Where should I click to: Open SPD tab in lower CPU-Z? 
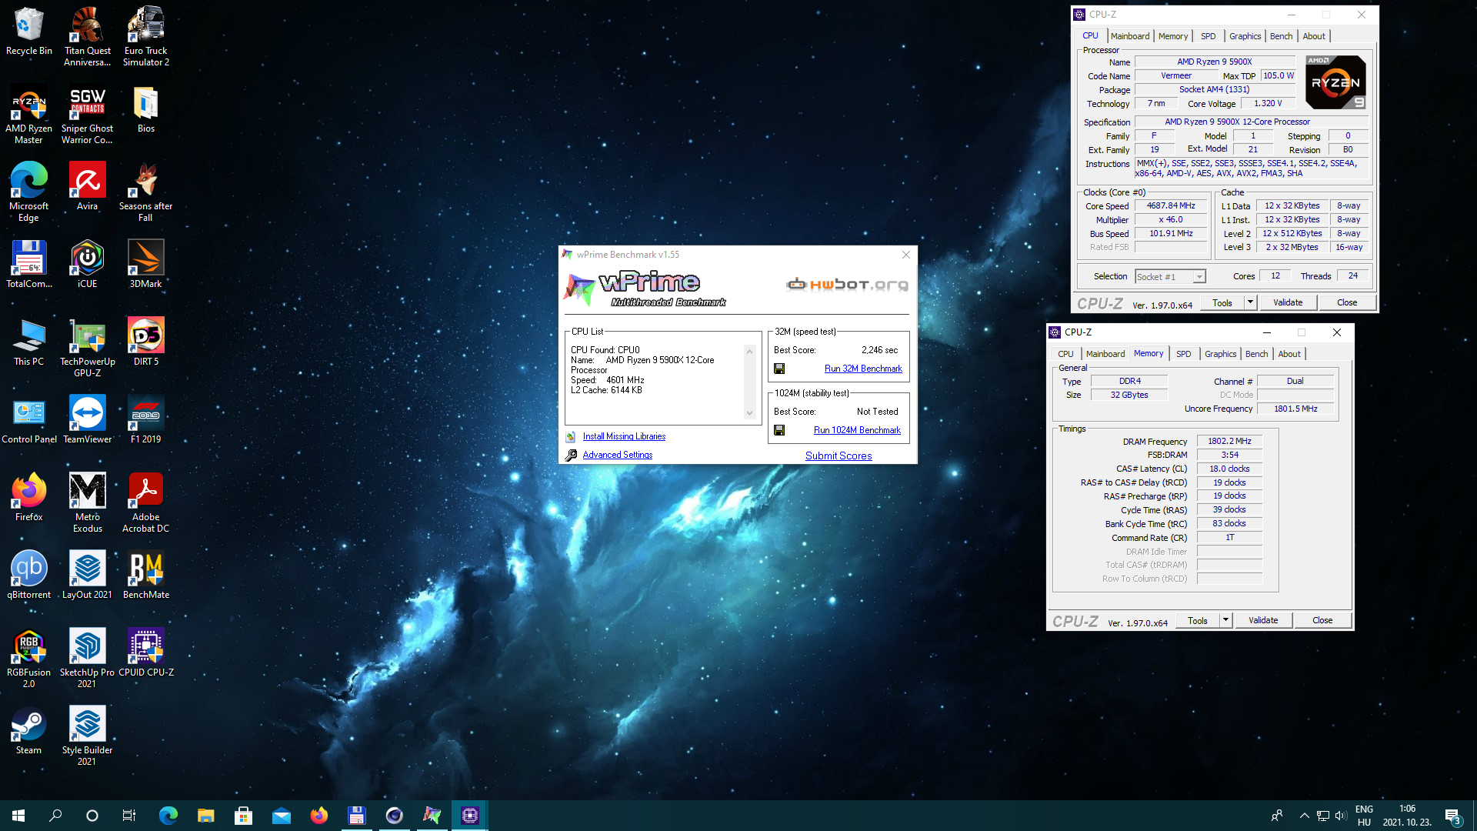click(x=1183, y=354)
